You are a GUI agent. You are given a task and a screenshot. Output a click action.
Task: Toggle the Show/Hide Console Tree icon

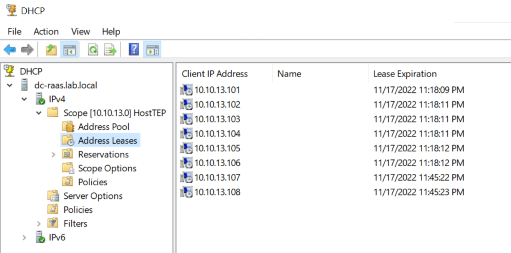pos(69,50)
